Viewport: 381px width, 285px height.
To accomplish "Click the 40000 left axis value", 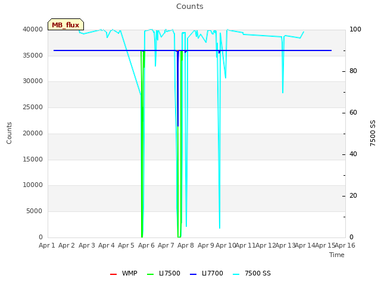I will pyautogui.click(x=33, y=29).
